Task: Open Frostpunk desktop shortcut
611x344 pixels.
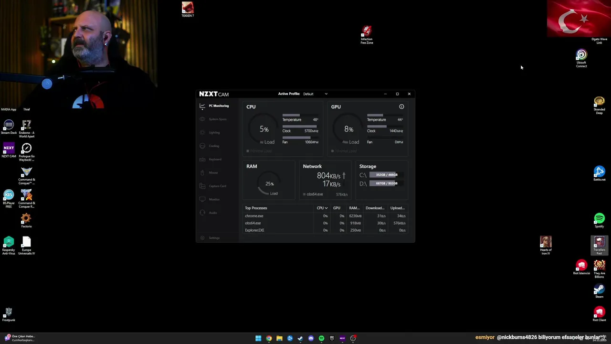Action: tap(9, 314)
